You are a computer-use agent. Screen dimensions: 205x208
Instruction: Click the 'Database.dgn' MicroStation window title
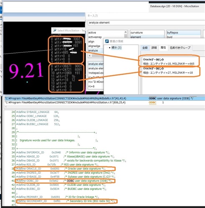[x=175, y=6]
